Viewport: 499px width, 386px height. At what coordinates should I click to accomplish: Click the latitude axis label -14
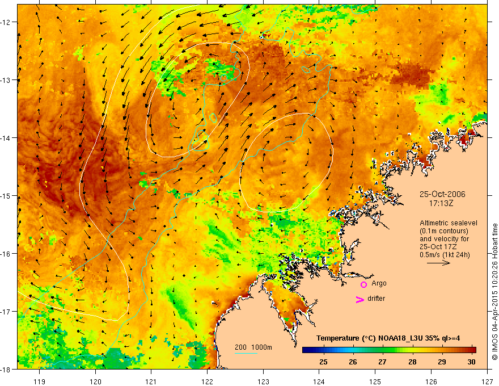pyautogui.click(x=6, y=138)
